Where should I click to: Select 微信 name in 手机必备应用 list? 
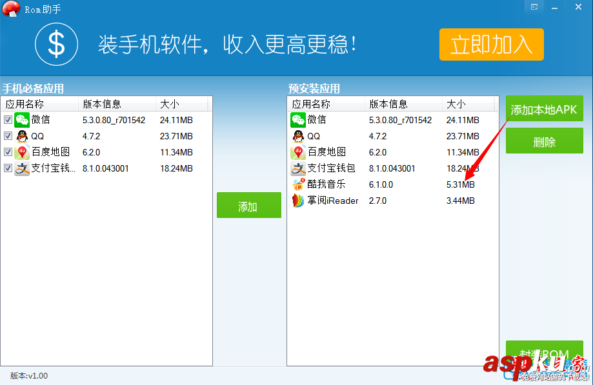click(41, 120)
